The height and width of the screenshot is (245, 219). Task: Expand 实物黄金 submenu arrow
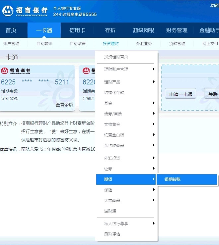[x=154, y=124]
